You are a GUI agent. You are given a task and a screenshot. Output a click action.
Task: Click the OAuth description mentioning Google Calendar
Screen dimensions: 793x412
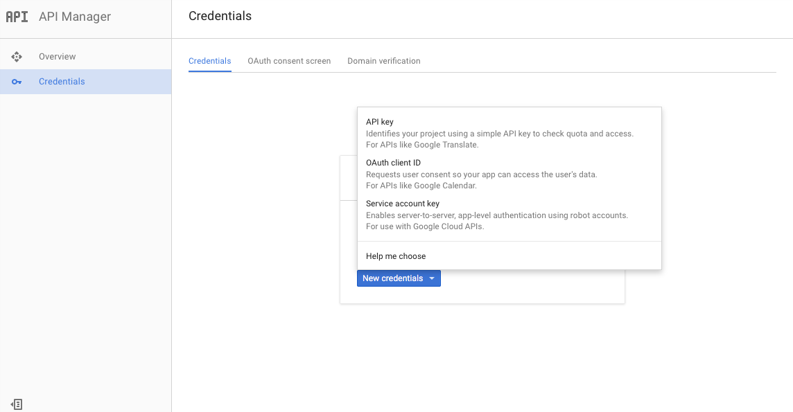(x=421, y=186)
